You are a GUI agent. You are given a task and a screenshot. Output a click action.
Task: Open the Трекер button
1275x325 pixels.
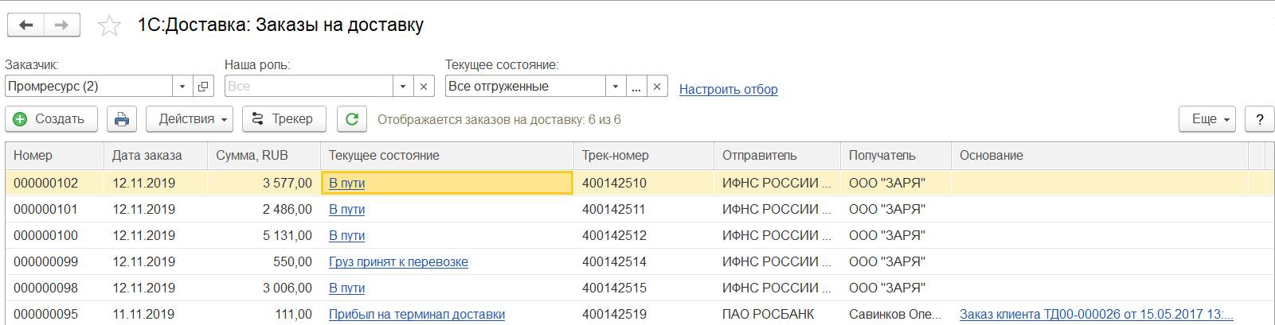coord(283,119)
